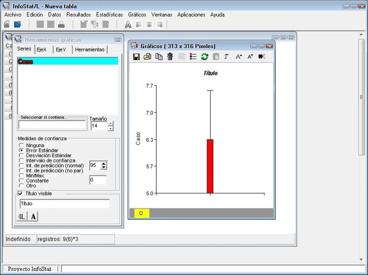
Task: Click the red bar in the chart
Action: (210, 166)
